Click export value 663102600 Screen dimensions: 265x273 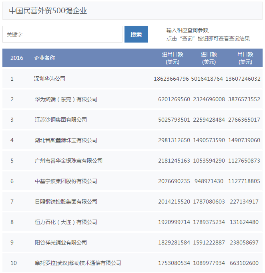tap(244, 263)
